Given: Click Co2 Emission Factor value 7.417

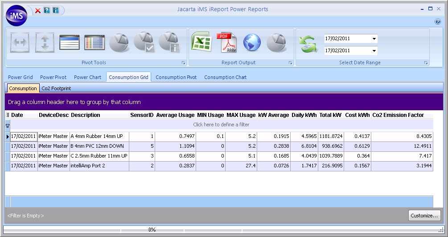Looking at the screenshot, I should point(402,156).
